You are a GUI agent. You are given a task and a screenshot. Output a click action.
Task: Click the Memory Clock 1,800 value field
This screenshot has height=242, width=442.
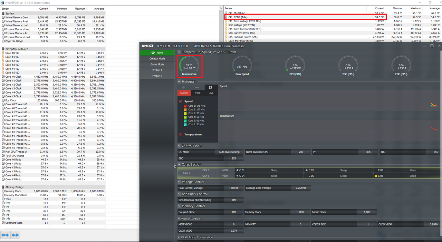[300, 212]
